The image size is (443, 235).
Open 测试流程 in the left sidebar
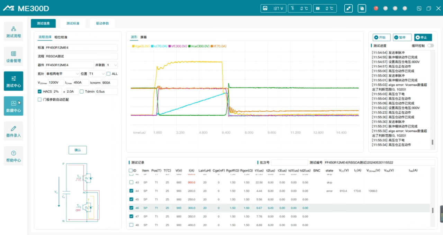[13, 32]
